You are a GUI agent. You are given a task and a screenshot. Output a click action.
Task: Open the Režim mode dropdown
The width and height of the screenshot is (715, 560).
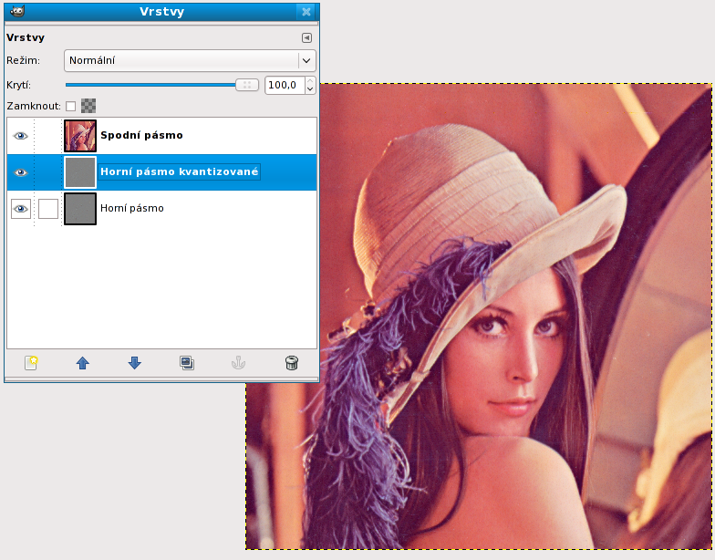(x=190, y=60)
